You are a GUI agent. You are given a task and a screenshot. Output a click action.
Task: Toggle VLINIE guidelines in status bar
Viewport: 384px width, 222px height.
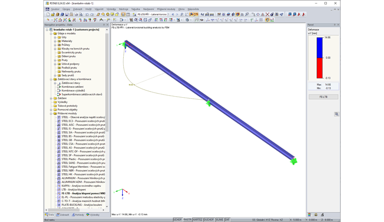219,220
